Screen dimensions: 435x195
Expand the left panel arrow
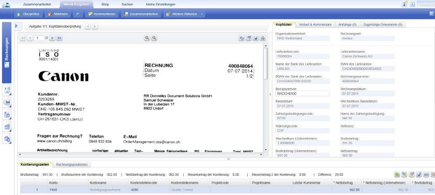click(x=16, y=26)
